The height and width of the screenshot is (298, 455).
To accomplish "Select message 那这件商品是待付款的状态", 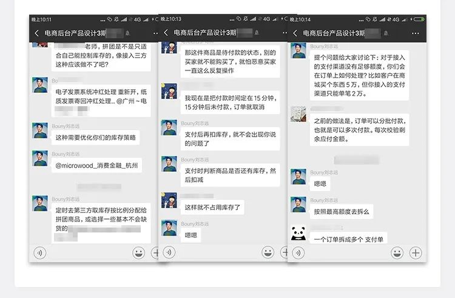I will tap(230, 61).
